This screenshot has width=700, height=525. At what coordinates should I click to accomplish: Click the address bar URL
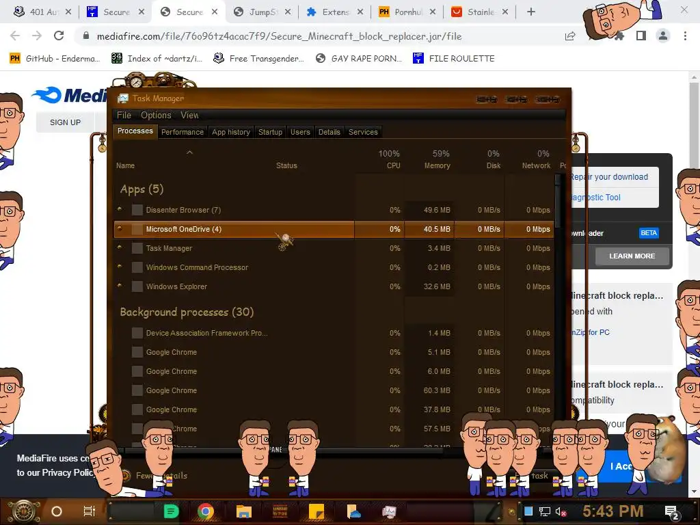(x=279, y=36)
